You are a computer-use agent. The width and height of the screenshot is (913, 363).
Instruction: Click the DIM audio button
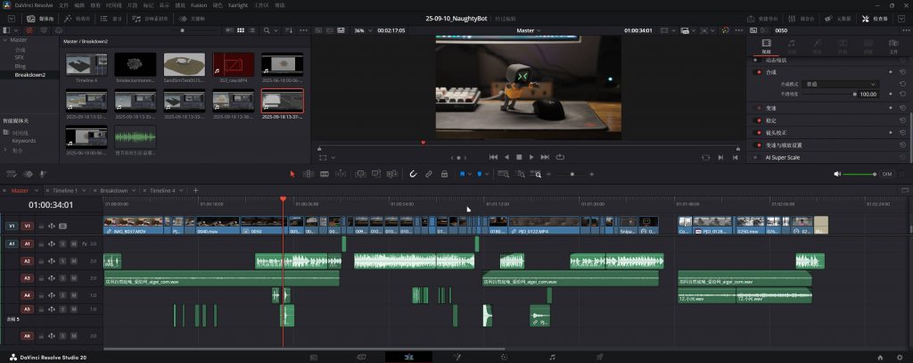[x=886, y=174]
